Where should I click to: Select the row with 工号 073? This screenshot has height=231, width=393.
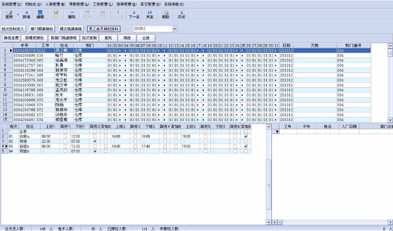point(186,115)
